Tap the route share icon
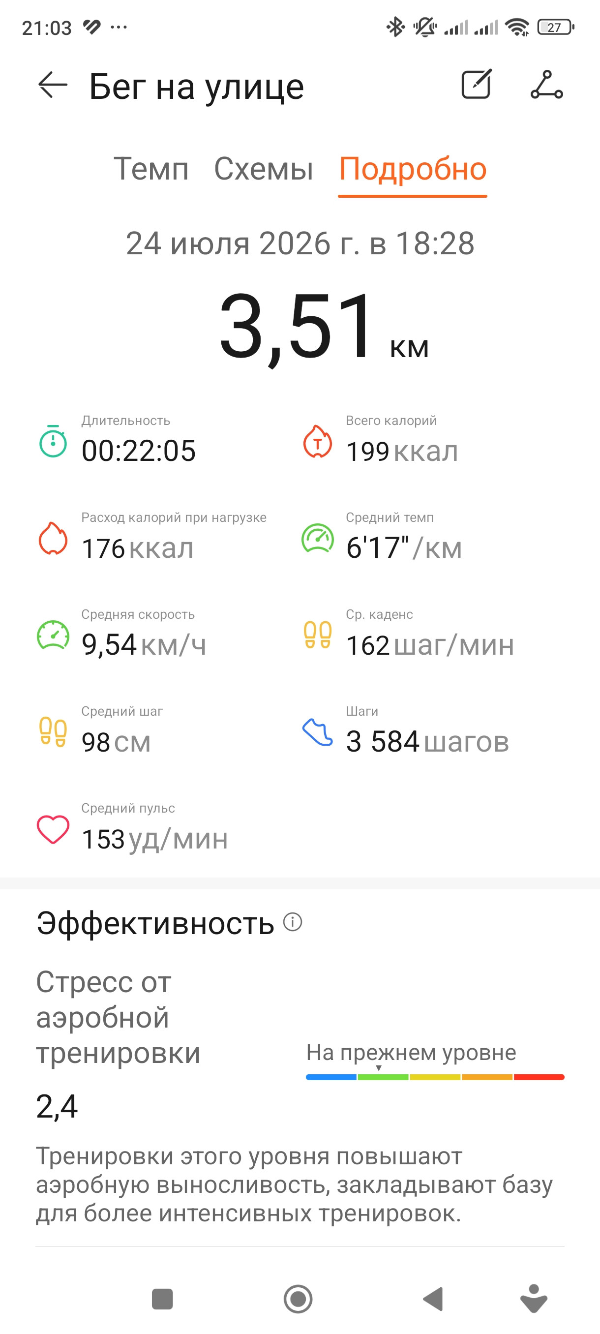Viewport: 600px width, 1334px height. [x=547, y=85]
